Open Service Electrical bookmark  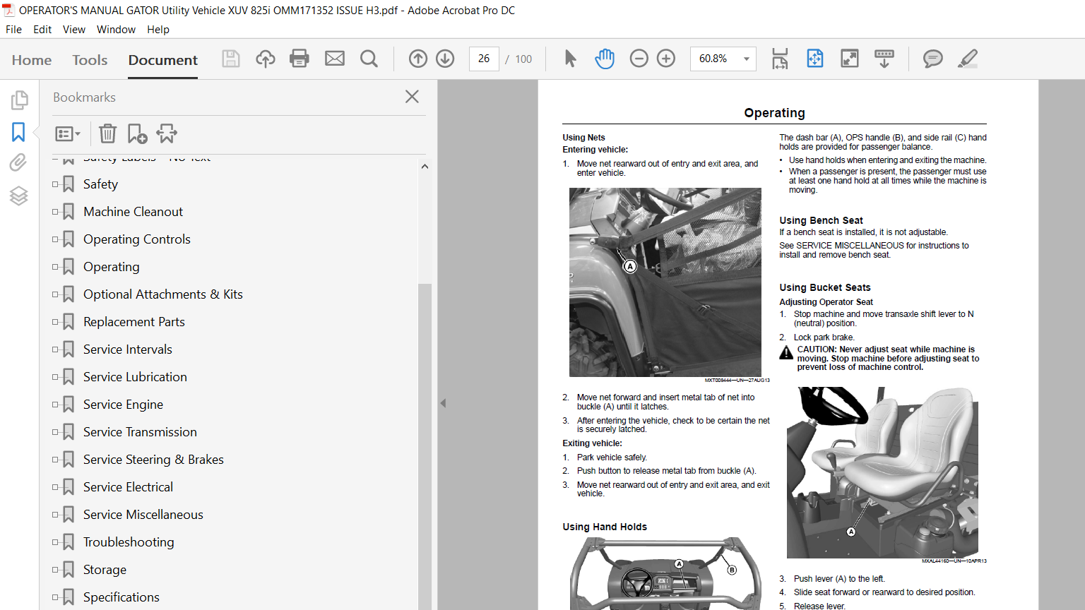[x=128, y=487]
